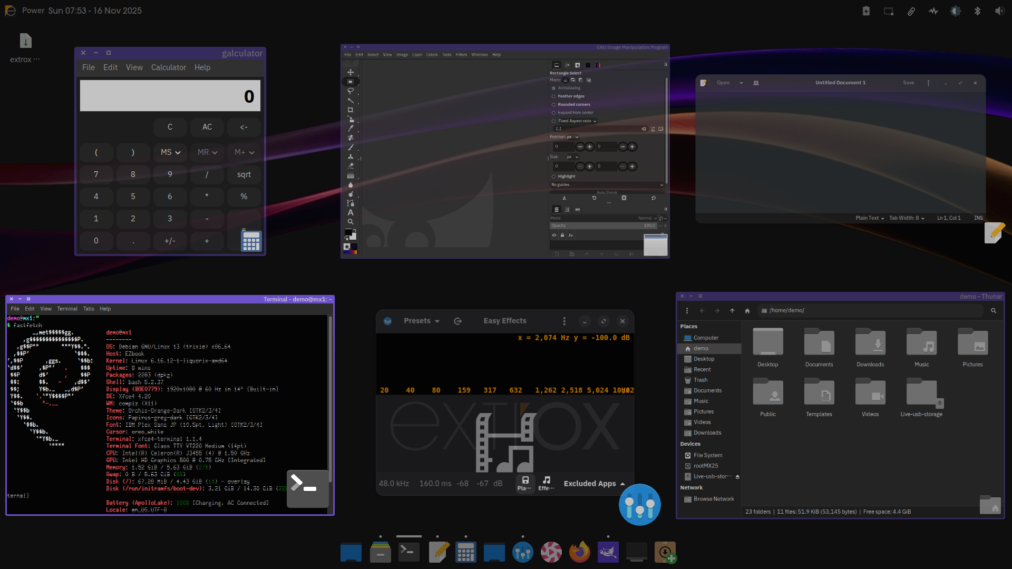Select the Zoom magnifier tool in GIMP
Screen dimensions: 1012x569
coord(350,222)
